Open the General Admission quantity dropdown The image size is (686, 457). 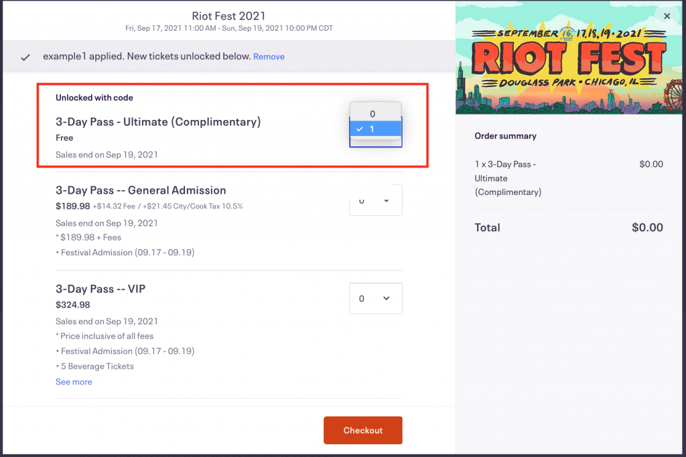[376, 200]
